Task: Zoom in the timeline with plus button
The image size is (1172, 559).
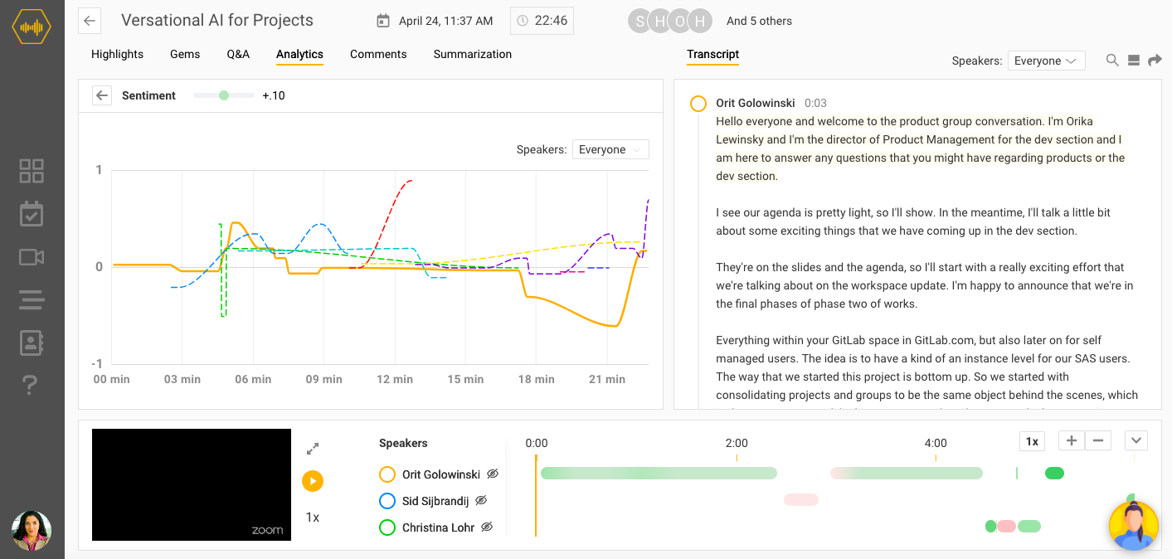Action: coord(1072,440)
